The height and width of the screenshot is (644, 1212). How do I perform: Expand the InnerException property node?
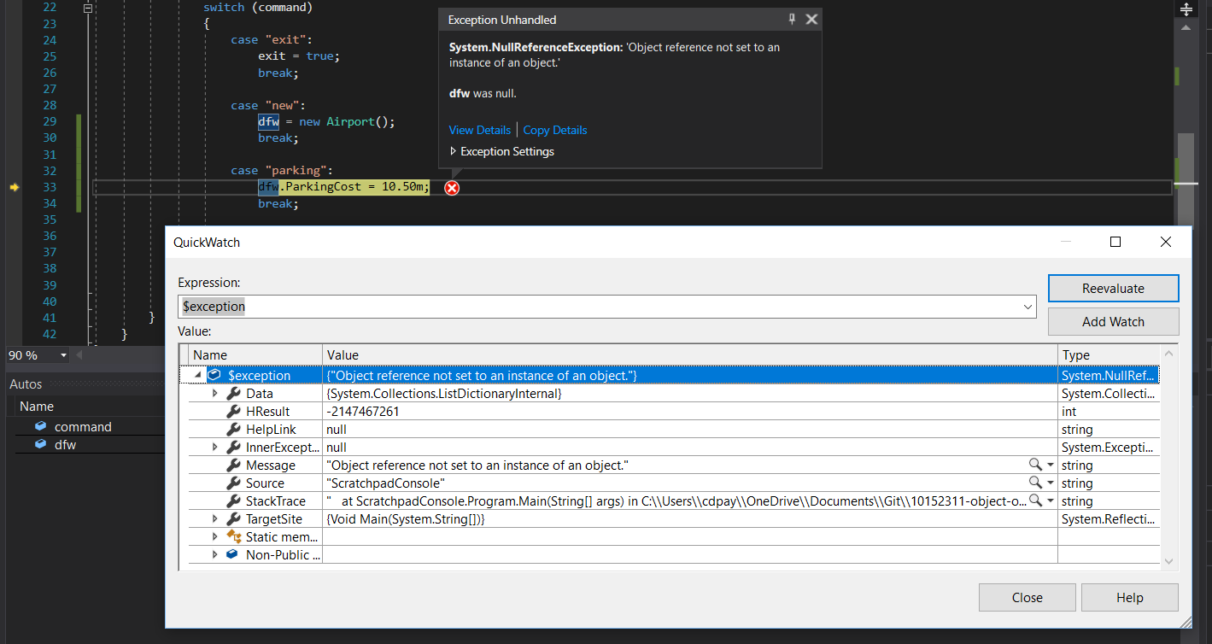tap(215, 447)
